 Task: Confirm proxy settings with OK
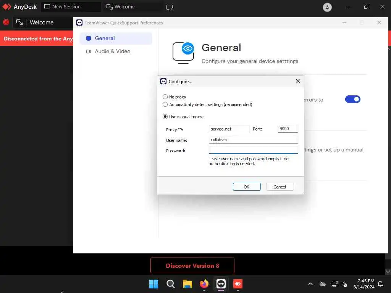247,187
